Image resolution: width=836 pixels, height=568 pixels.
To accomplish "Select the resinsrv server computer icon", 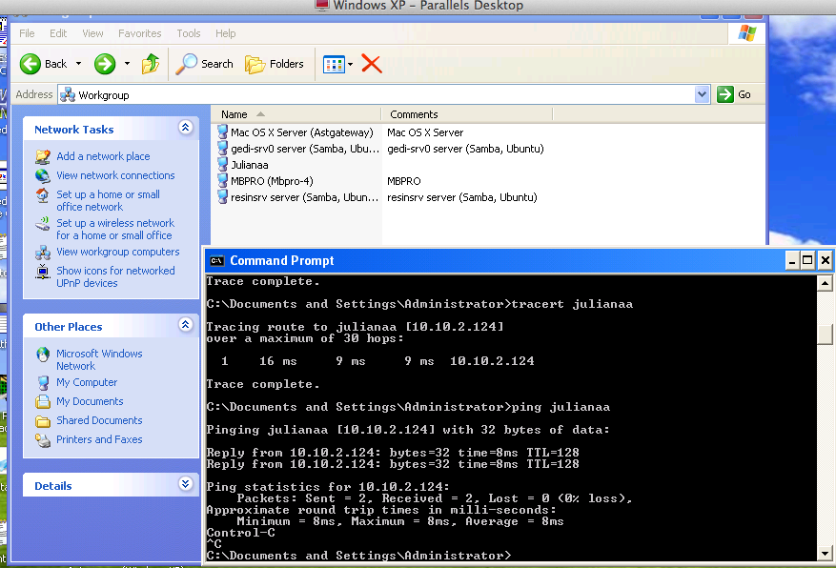I will 223,196.
